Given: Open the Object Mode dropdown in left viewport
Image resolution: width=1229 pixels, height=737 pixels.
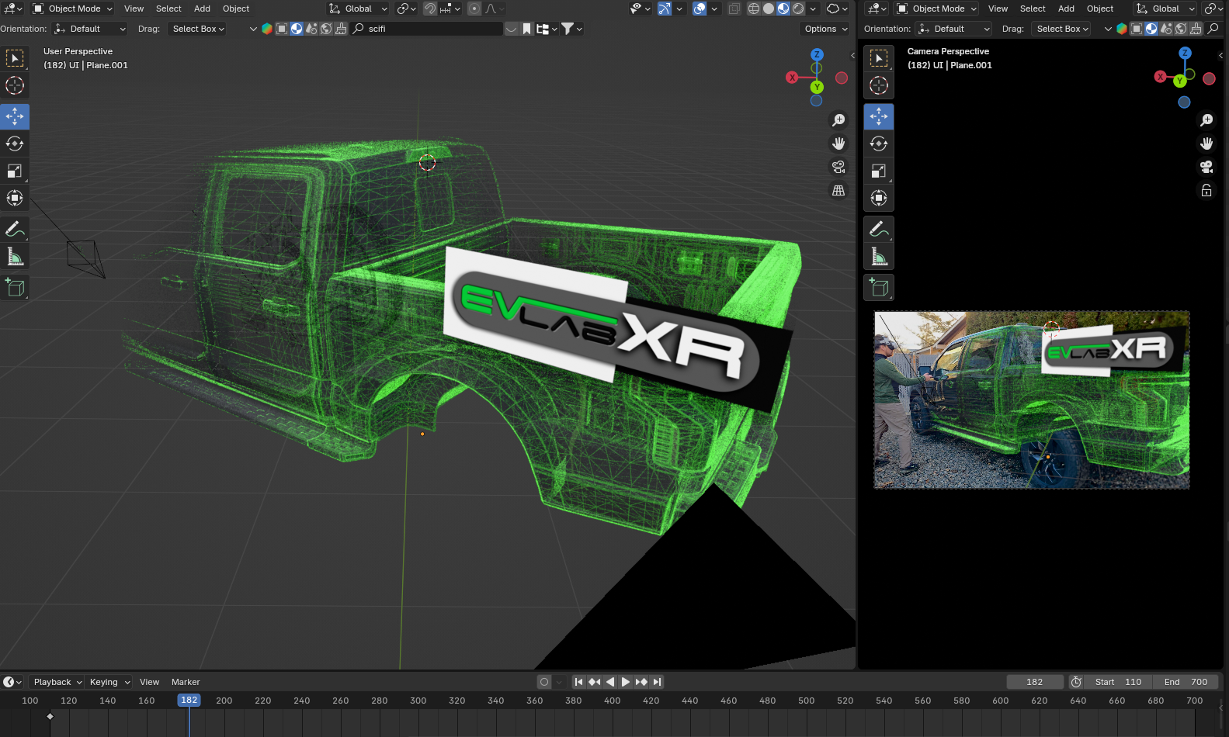Looking at the screenshot, I should click(x=73, y=9).
